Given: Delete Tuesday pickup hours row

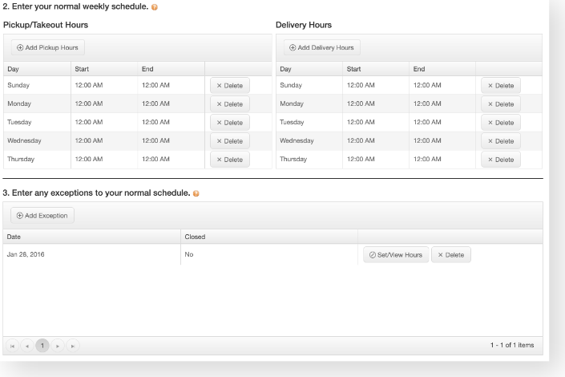Looking at the screenshot, I should (229, 122).
